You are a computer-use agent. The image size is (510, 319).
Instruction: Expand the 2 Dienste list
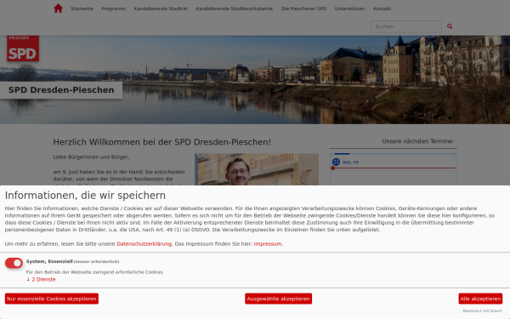[41, 279]
